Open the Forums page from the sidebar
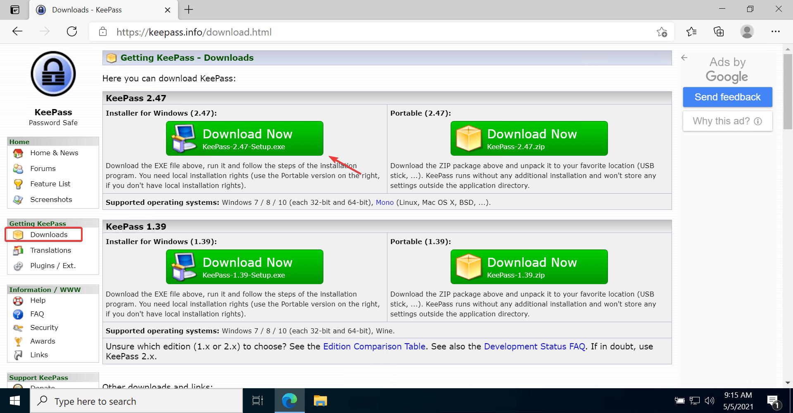 (x=18, y=169)
